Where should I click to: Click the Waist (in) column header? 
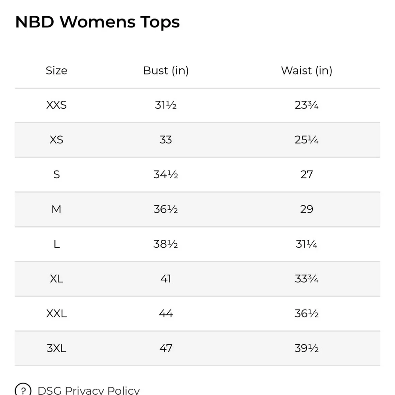(307, 71)
